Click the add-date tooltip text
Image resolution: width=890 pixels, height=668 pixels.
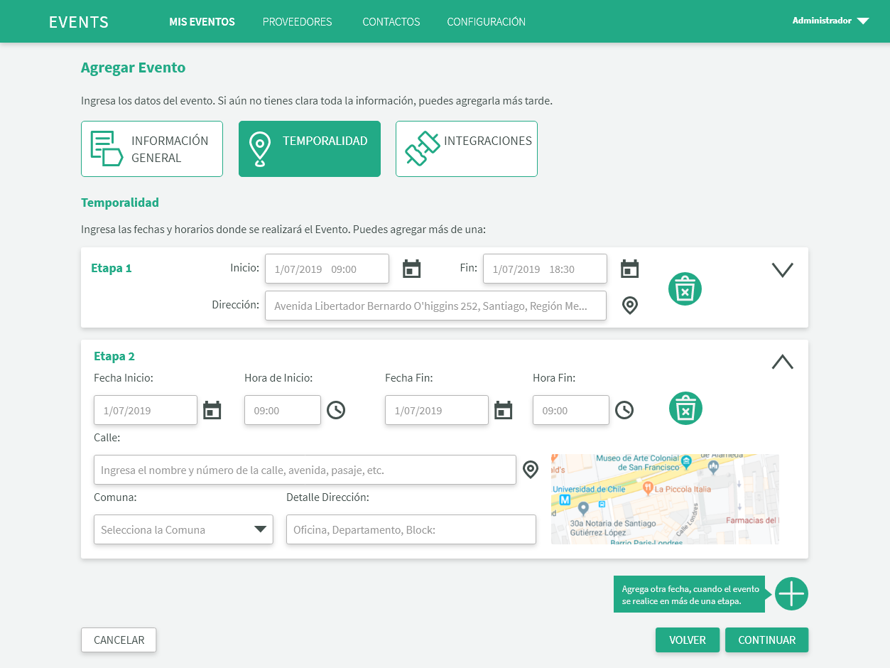(690, 595)
